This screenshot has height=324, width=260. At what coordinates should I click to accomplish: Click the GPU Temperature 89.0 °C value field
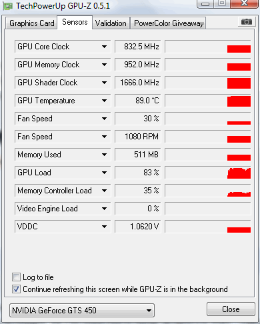(x=137, y=101)
